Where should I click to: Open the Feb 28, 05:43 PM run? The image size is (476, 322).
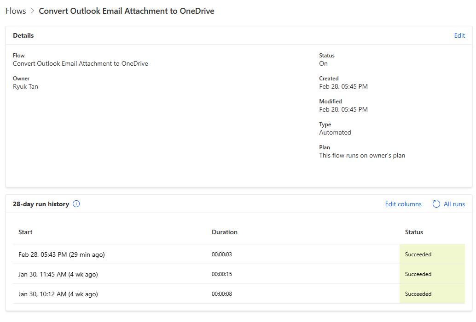coord(62,254)
